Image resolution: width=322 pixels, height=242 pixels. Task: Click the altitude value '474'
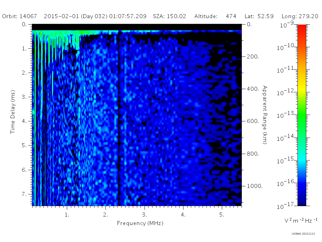tap(231, 16)
